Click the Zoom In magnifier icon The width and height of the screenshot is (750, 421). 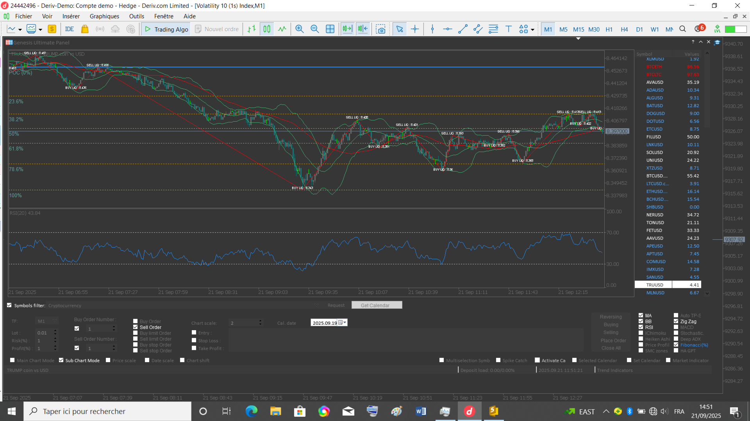(300, 29)
